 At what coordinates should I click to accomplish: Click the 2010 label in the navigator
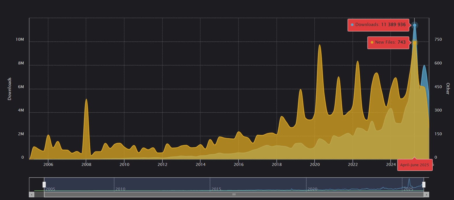[x=120, y=189]
